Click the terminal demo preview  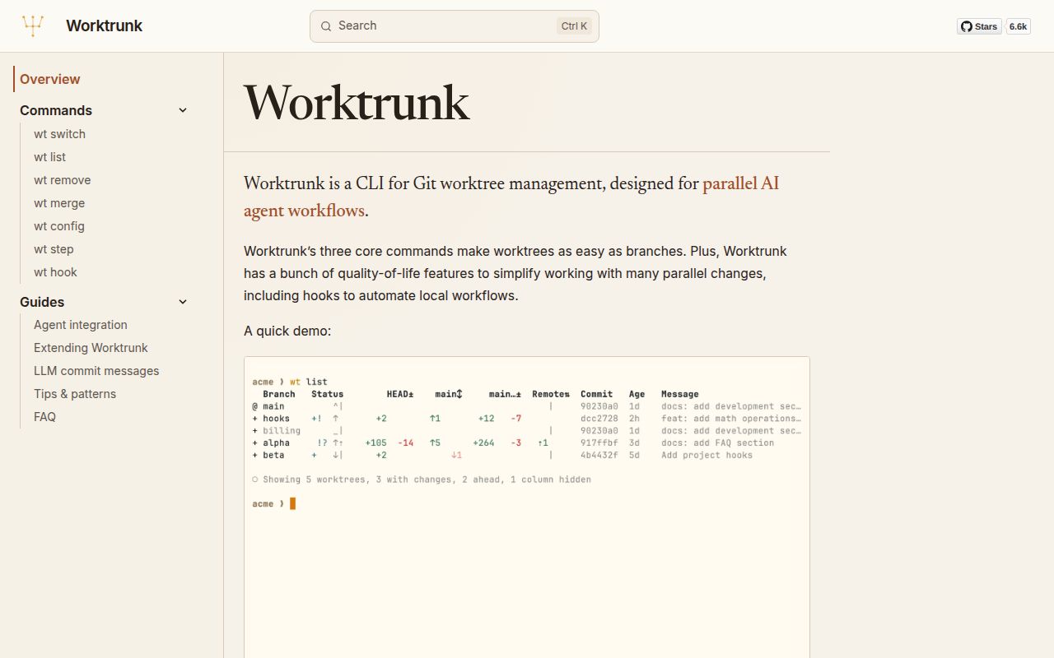coord(527,507)
